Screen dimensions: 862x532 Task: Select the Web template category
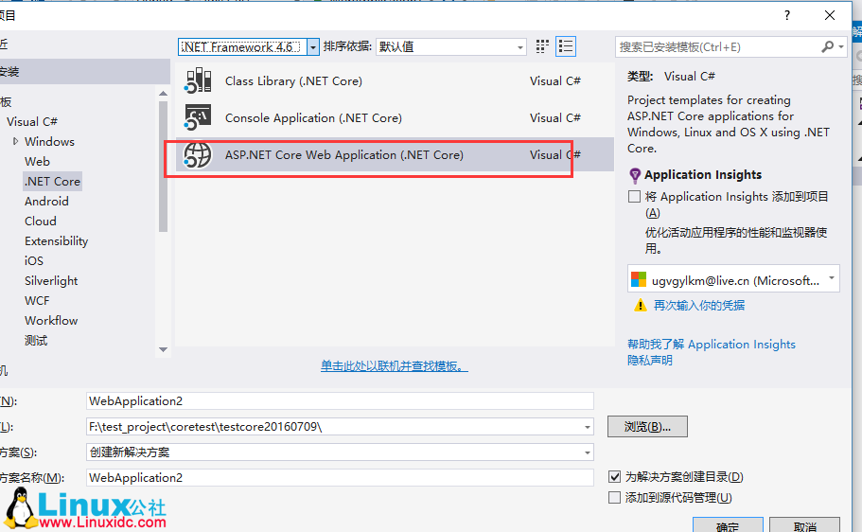37,161
